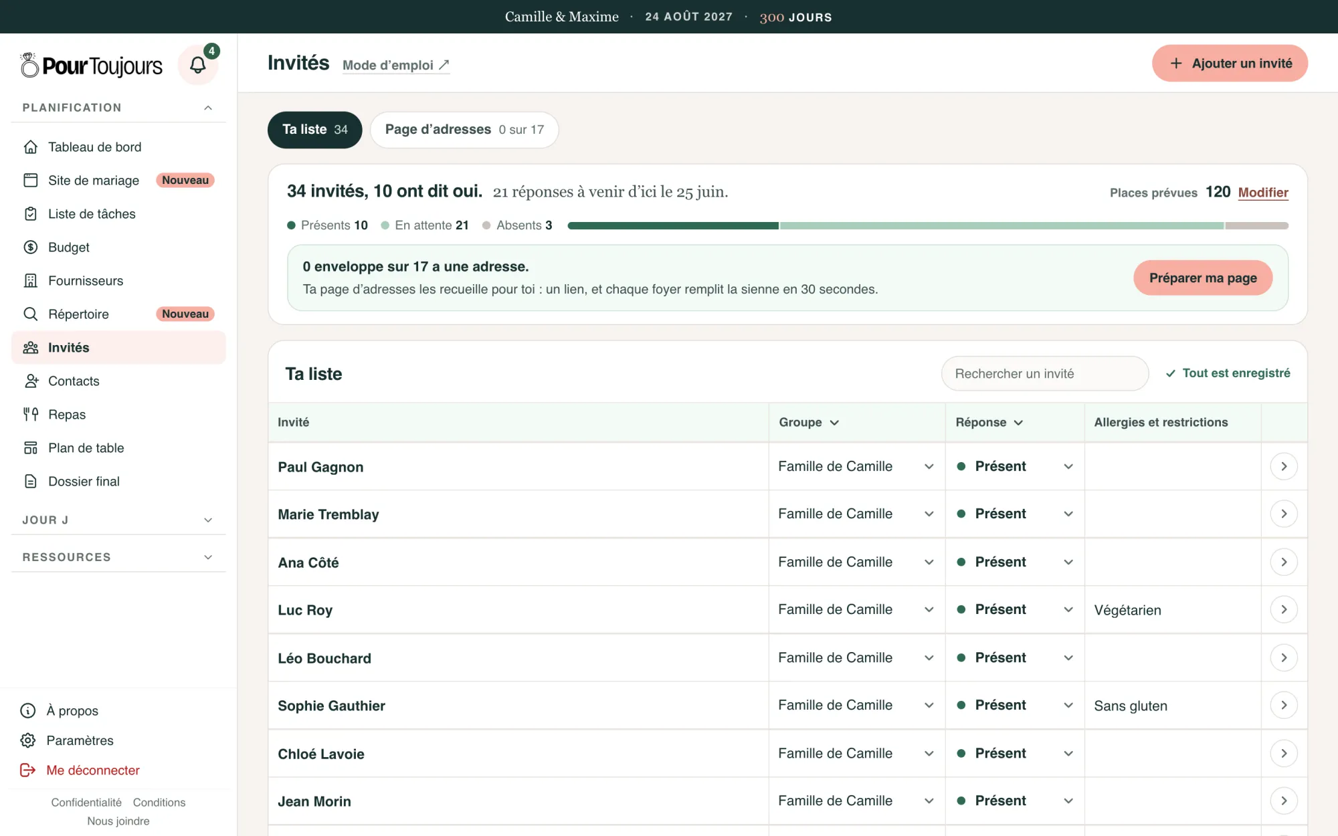Screen dimensions: 1338x836
Task: Click the Repas fork and spoon icon
Action: coord(31,415)
